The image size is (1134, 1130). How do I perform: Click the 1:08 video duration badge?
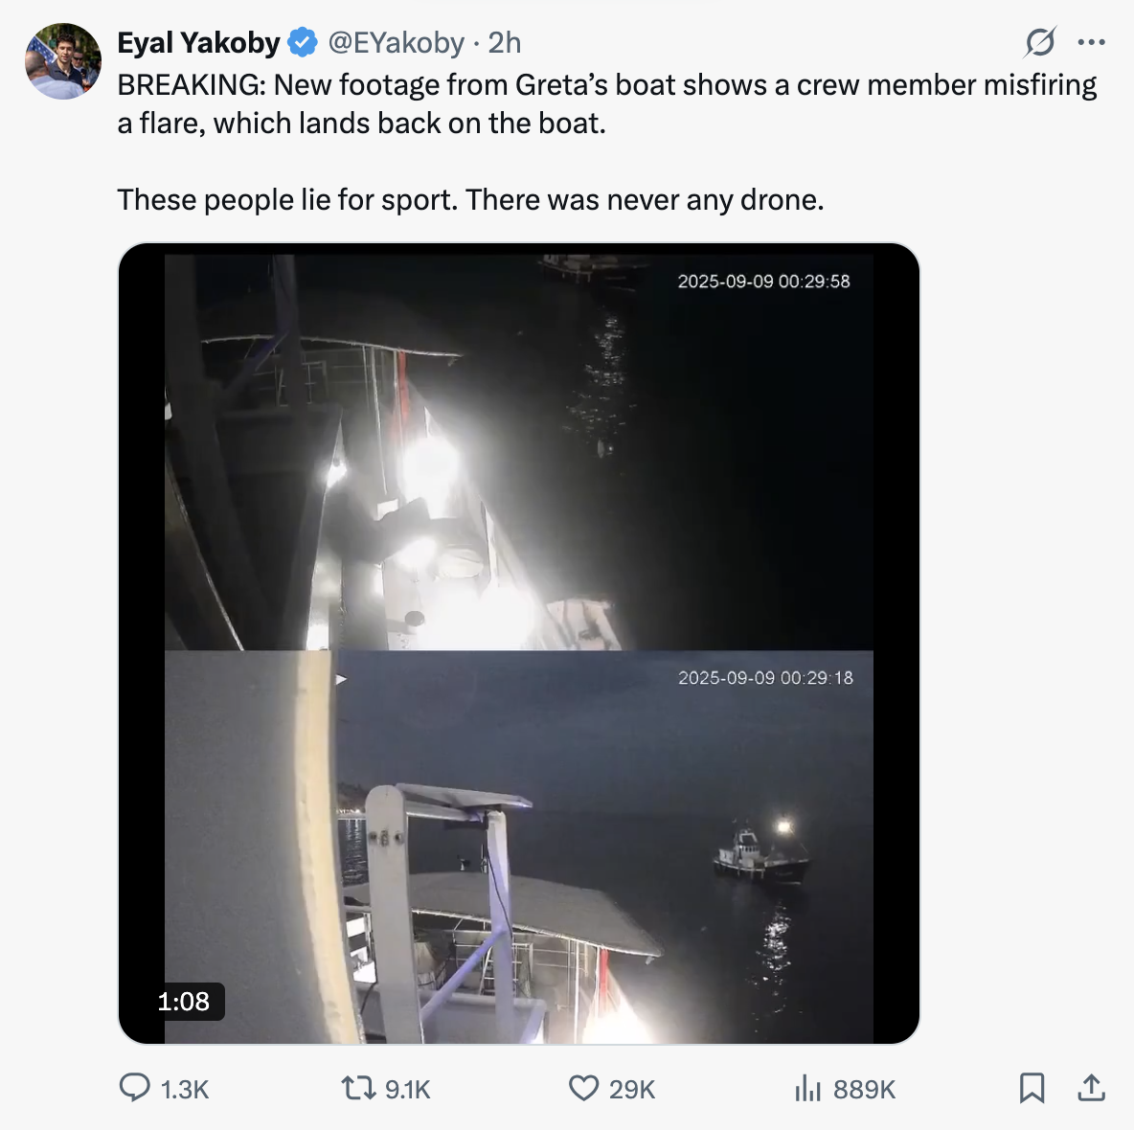(x=183, y=1002)
